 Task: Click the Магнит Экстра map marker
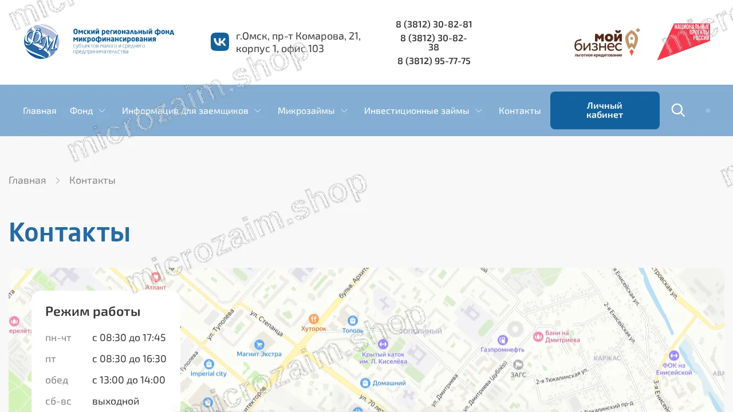[259, 344]
